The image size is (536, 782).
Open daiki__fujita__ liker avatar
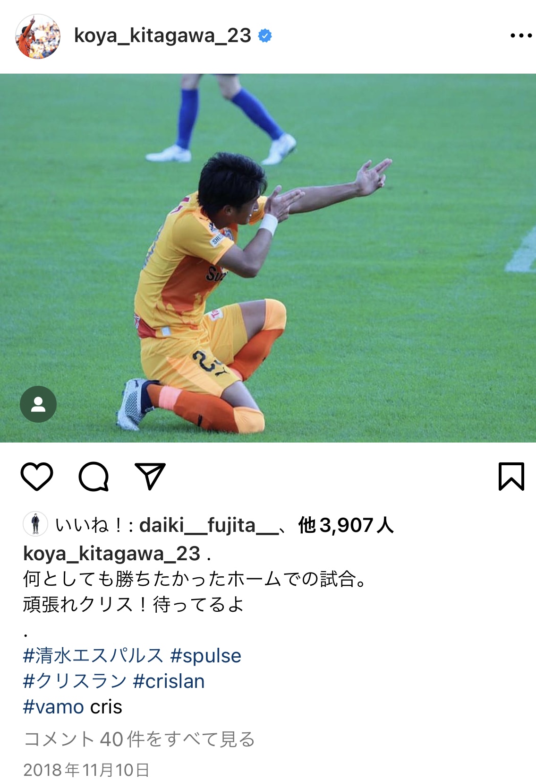tap(35, 524)
